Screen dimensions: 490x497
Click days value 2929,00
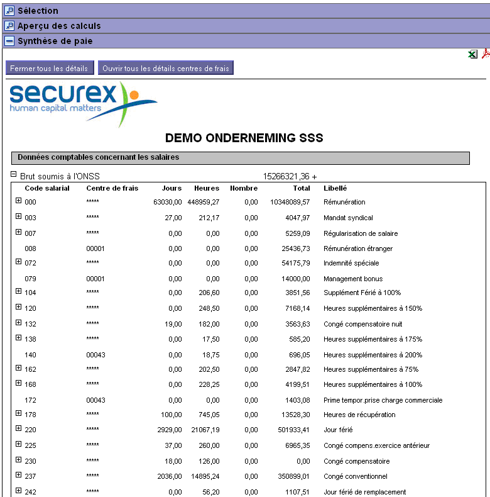pos(170,430)
